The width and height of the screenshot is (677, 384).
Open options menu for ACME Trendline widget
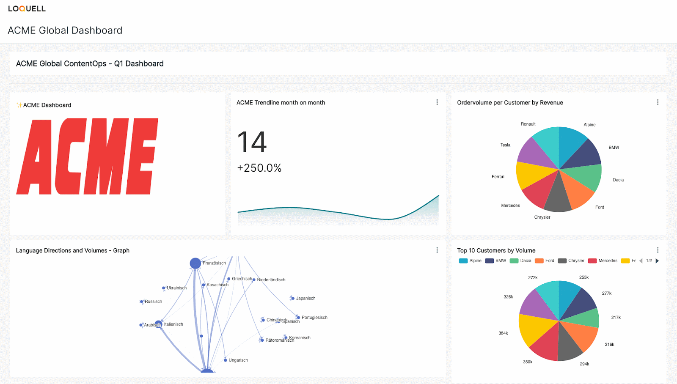437,102
